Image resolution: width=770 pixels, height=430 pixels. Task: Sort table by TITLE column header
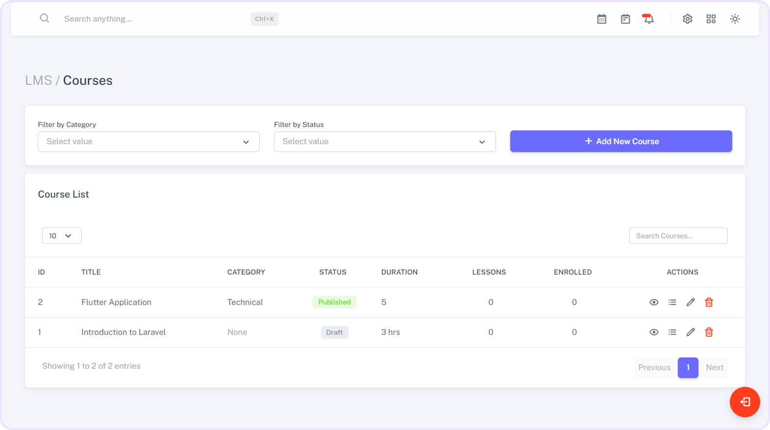pos(91,272)
